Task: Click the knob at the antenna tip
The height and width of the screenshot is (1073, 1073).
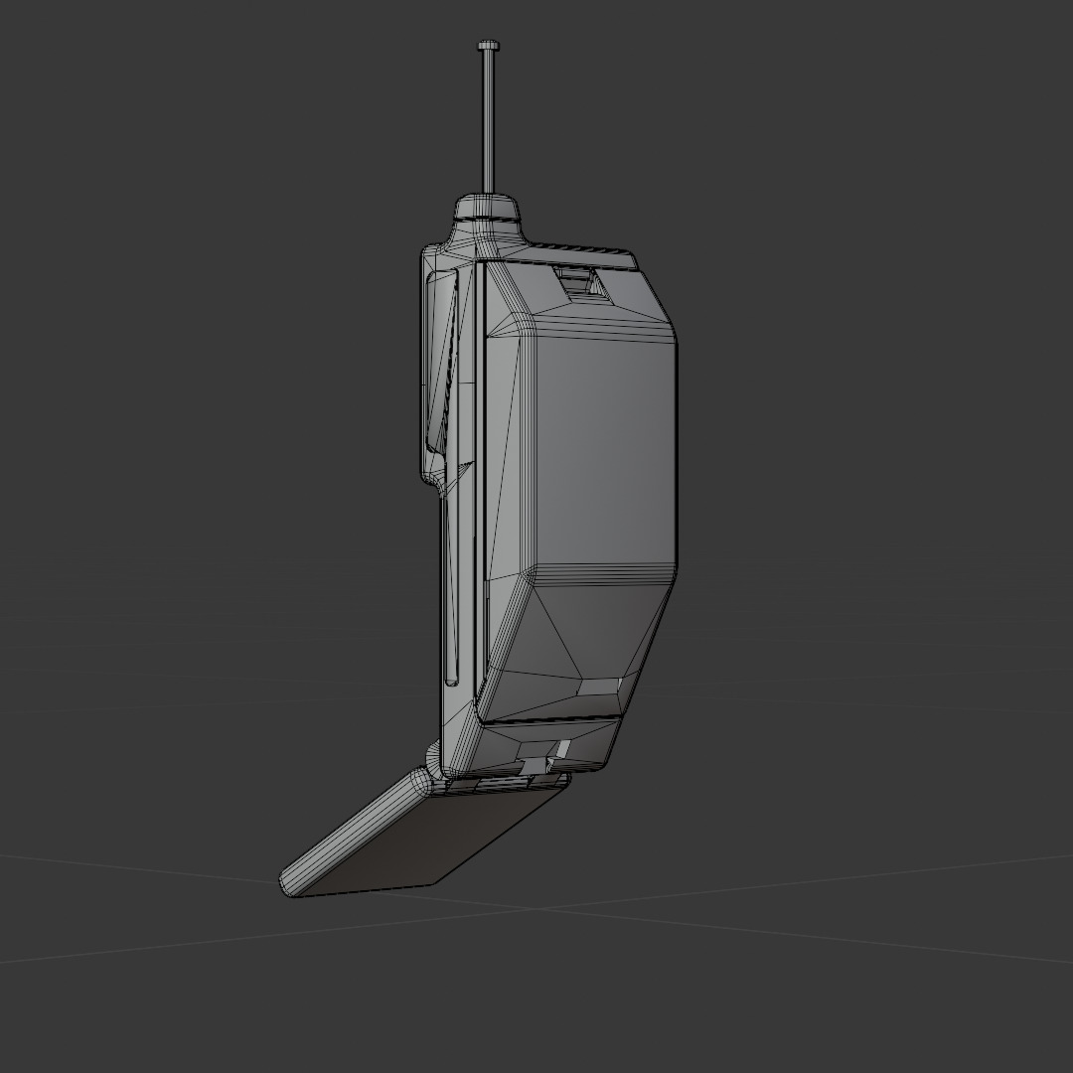Action: coord(489,46)
